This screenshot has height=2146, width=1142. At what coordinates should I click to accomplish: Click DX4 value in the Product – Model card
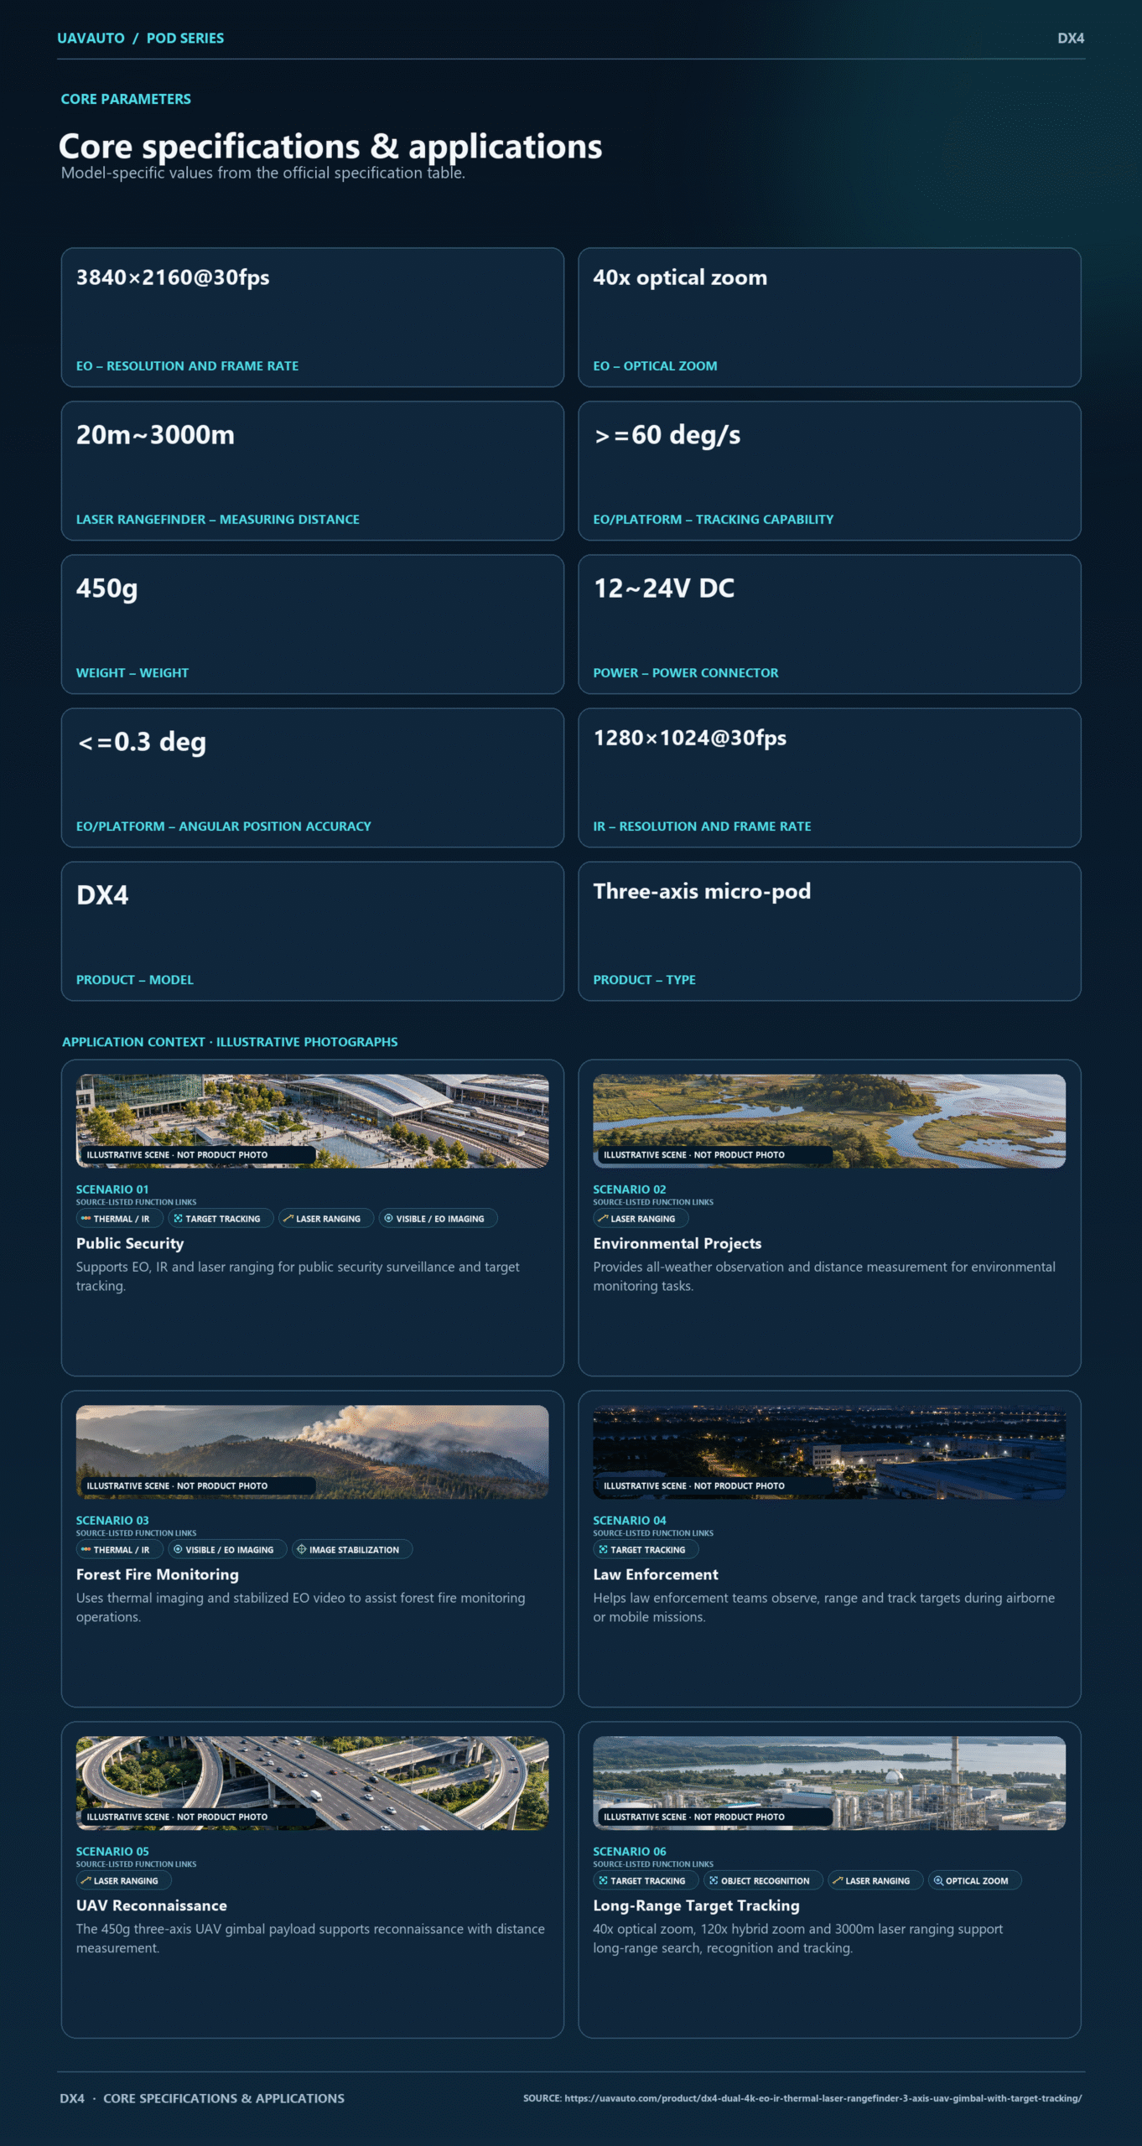[102, 895]
